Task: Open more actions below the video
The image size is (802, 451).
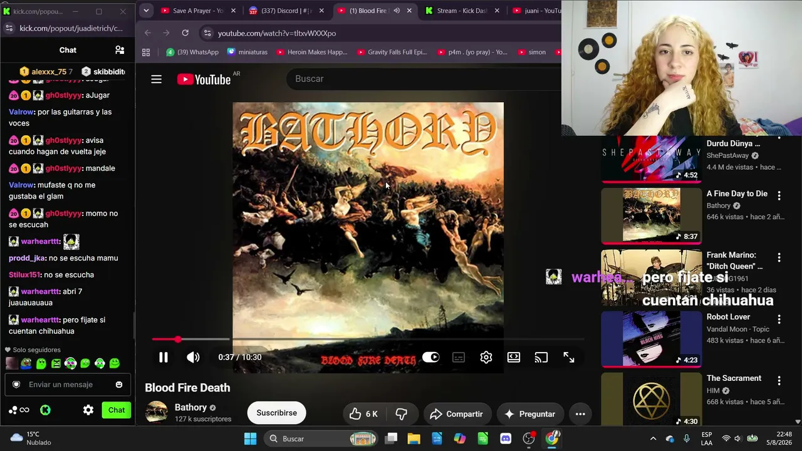Action: coord(580,414)
